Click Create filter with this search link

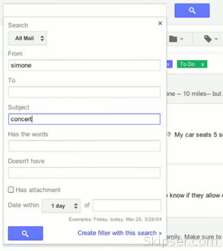tap(120, 233)
